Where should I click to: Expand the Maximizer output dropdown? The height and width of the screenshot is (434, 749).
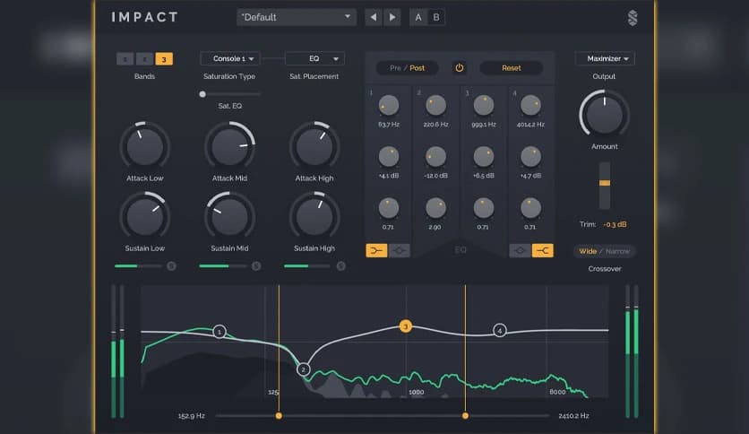coord(604,59)
